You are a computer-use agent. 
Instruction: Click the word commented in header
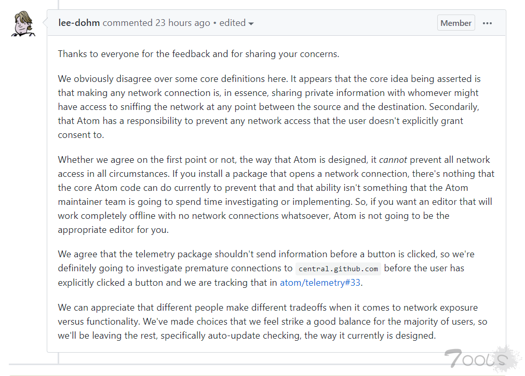(x=127, y=23)
